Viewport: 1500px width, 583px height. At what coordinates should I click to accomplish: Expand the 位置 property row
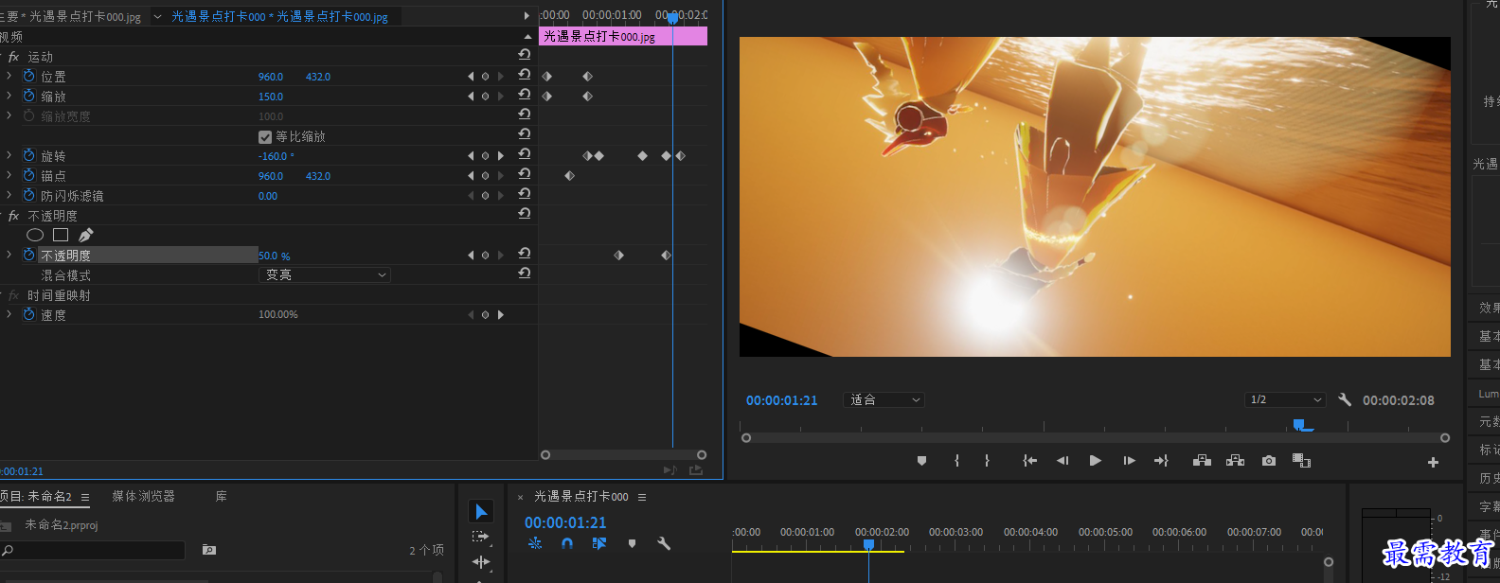click(x=9, y=76)
